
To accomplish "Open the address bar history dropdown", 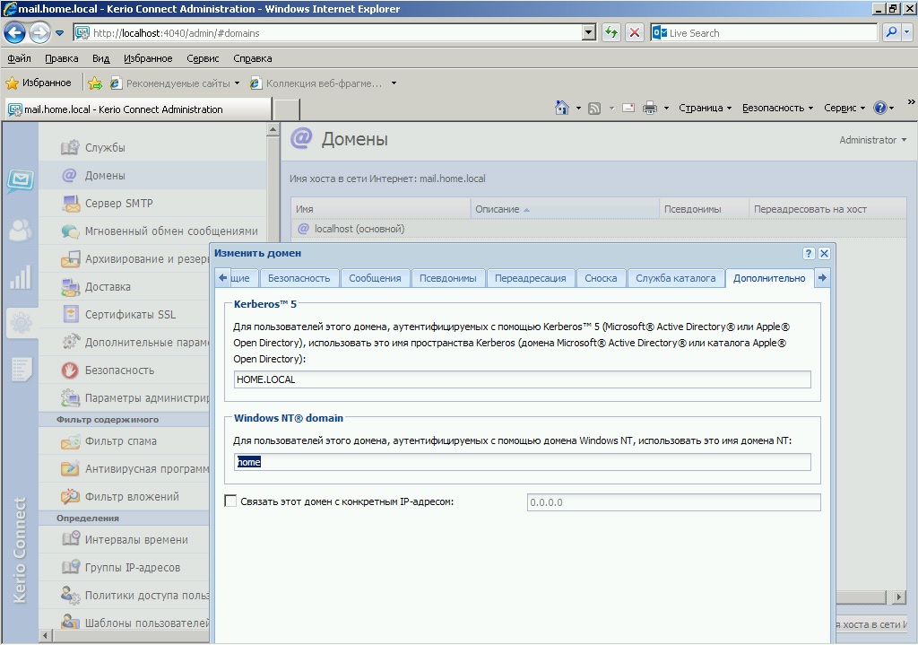I will pyautogui.click(x=589, y=32).
